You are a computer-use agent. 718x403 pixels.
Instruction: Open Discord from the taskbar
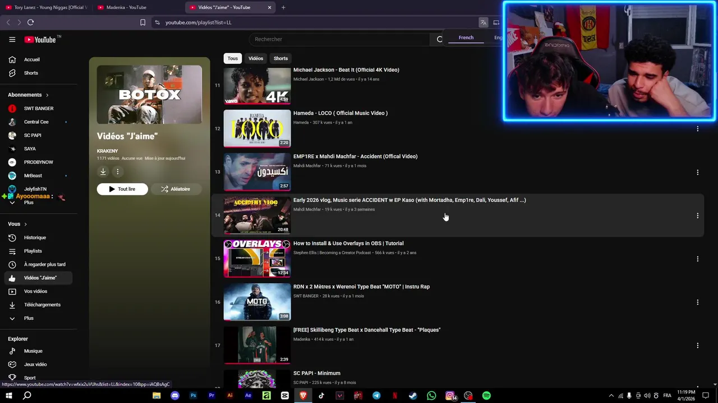coord(174,396)
